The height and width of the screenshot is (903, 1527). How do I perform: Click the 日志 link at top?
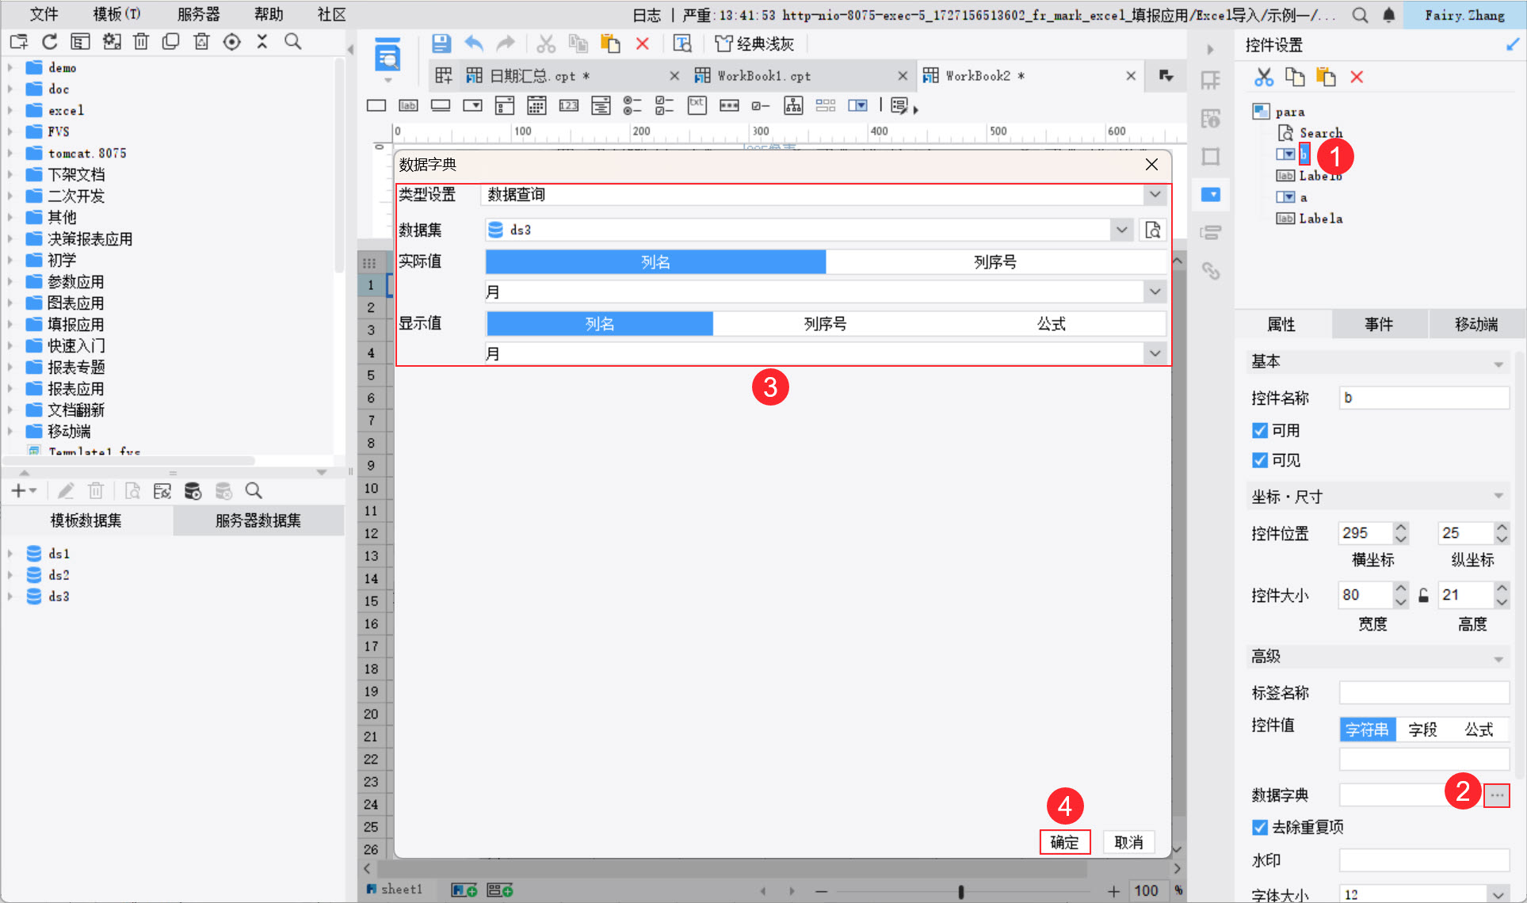tap(647, 15)
